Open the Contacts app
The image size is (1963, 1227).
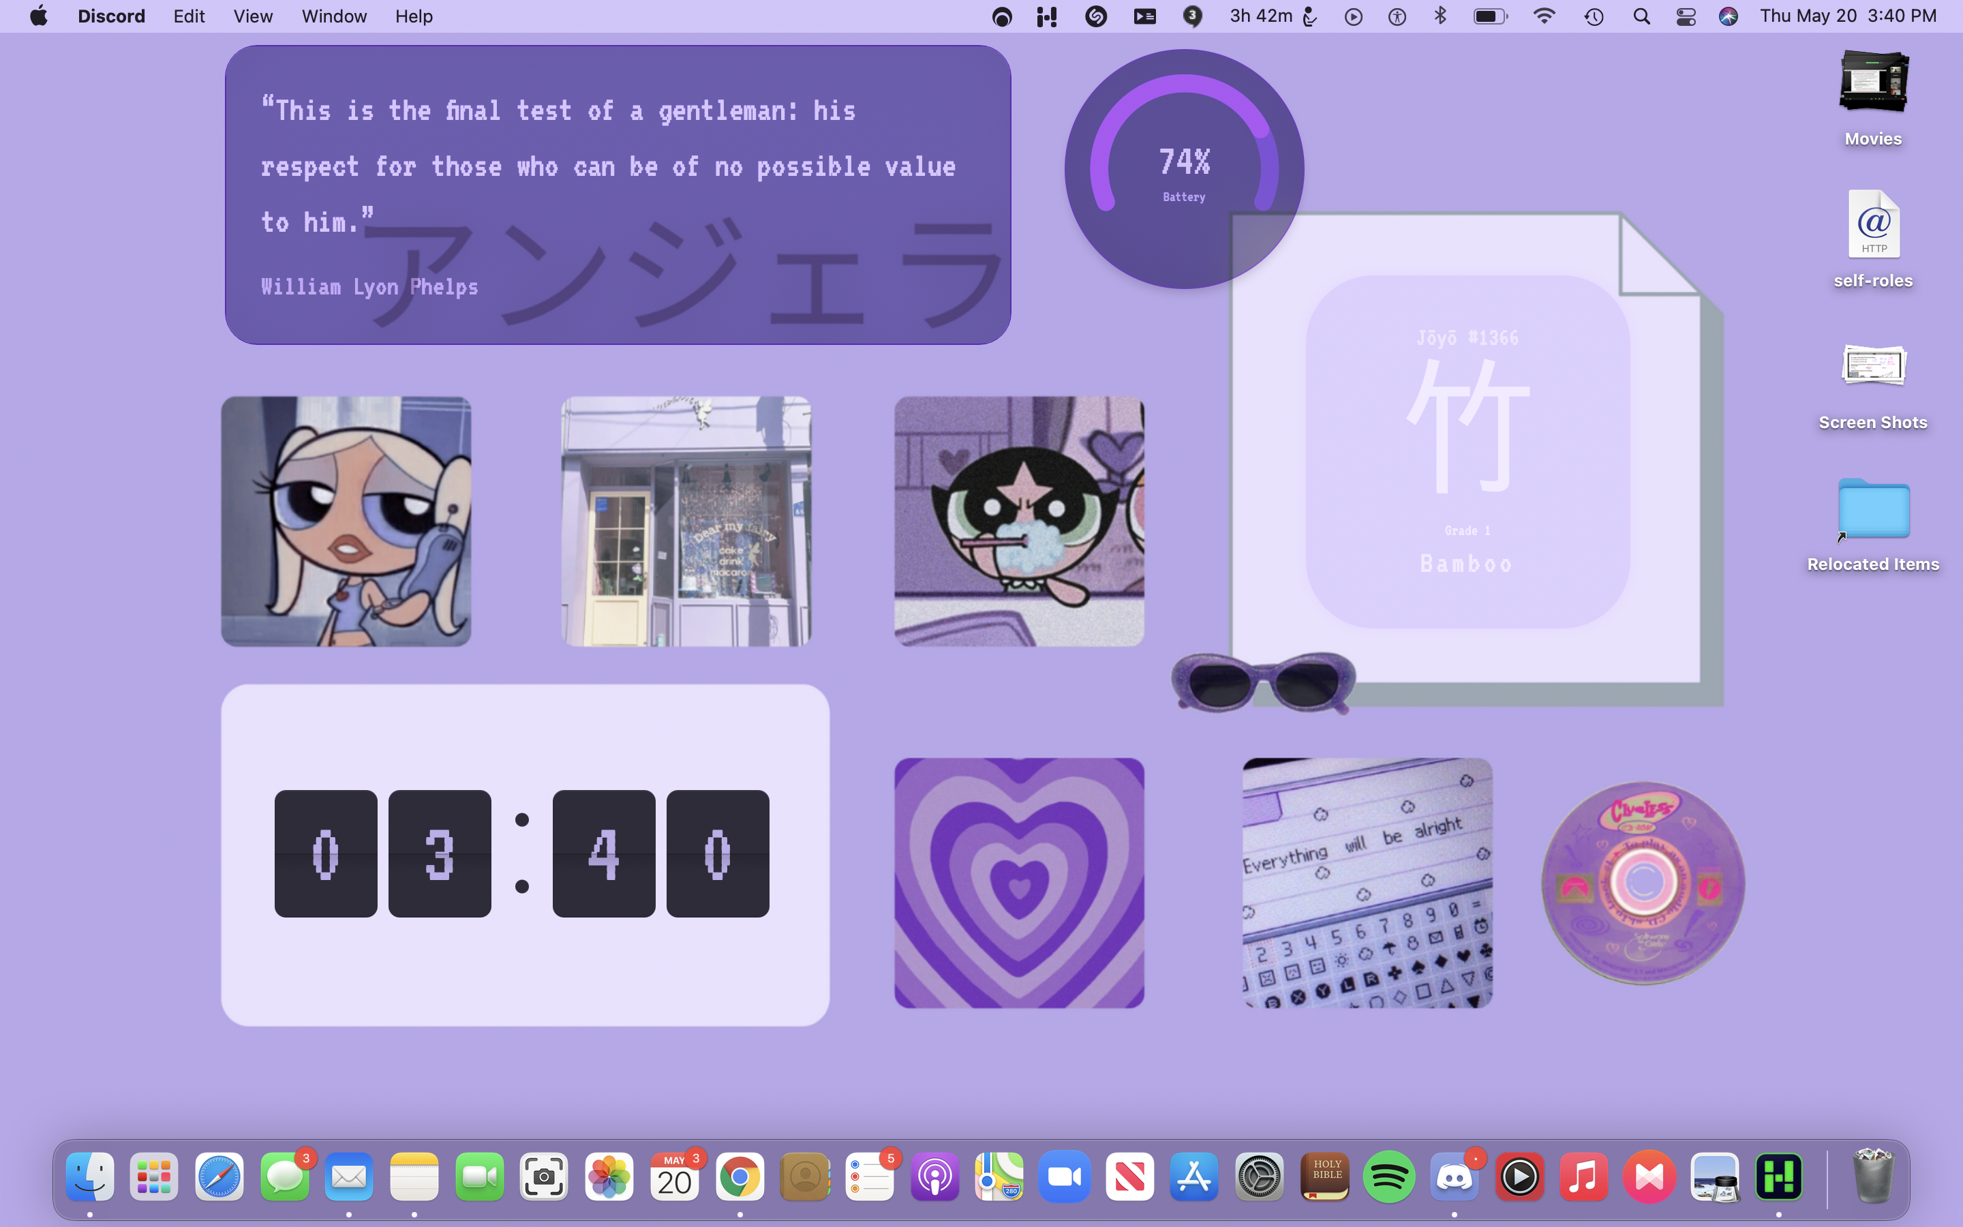[x=805, y=1177]
